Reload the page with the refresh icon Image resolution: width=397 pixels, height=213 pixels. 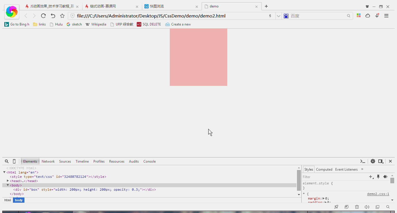pyautogui.click(x=43, y=16)
